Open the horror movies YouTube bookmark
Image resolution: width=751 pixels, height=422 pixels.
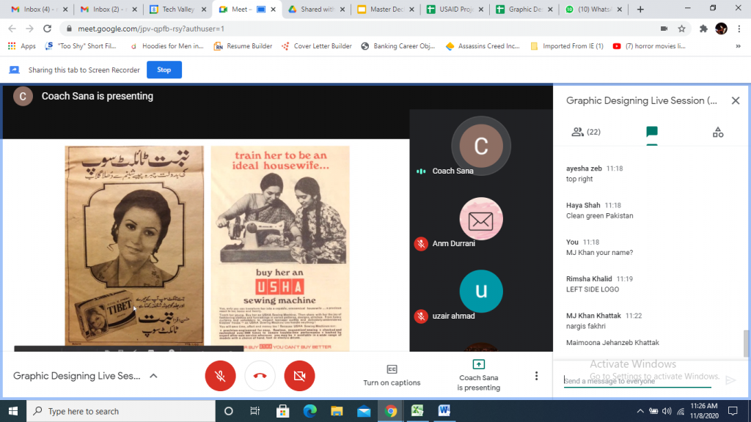(x=650, y=46)
